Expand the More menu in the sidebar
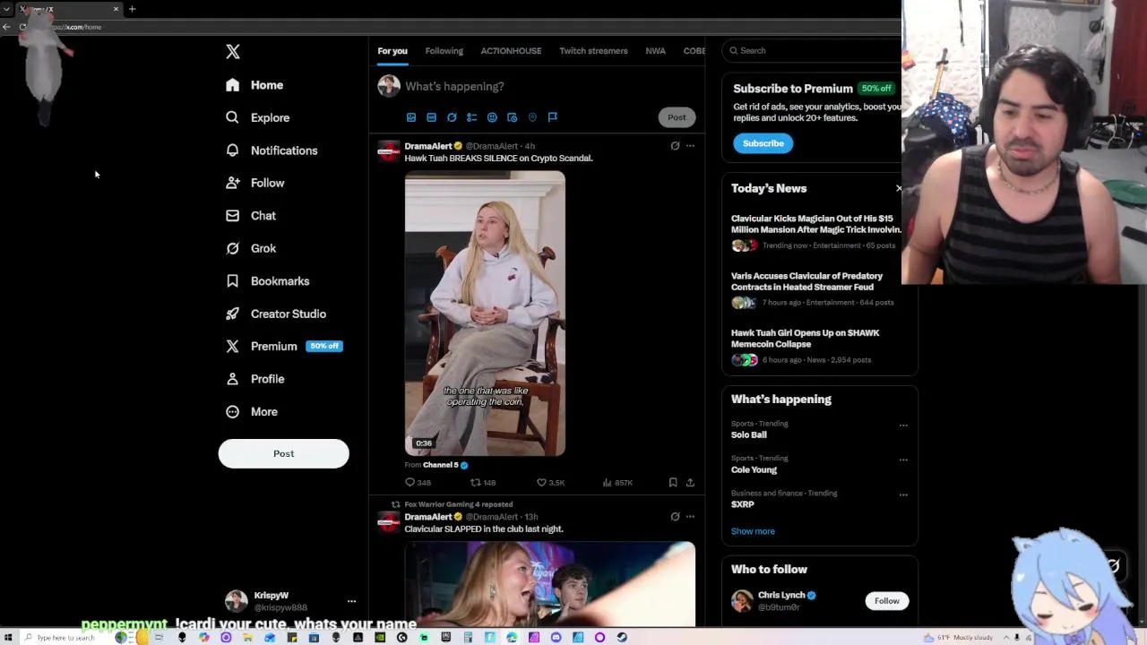Image resolution: width=1147 pixels, height=645 pixels. click(x=252, y=412)
